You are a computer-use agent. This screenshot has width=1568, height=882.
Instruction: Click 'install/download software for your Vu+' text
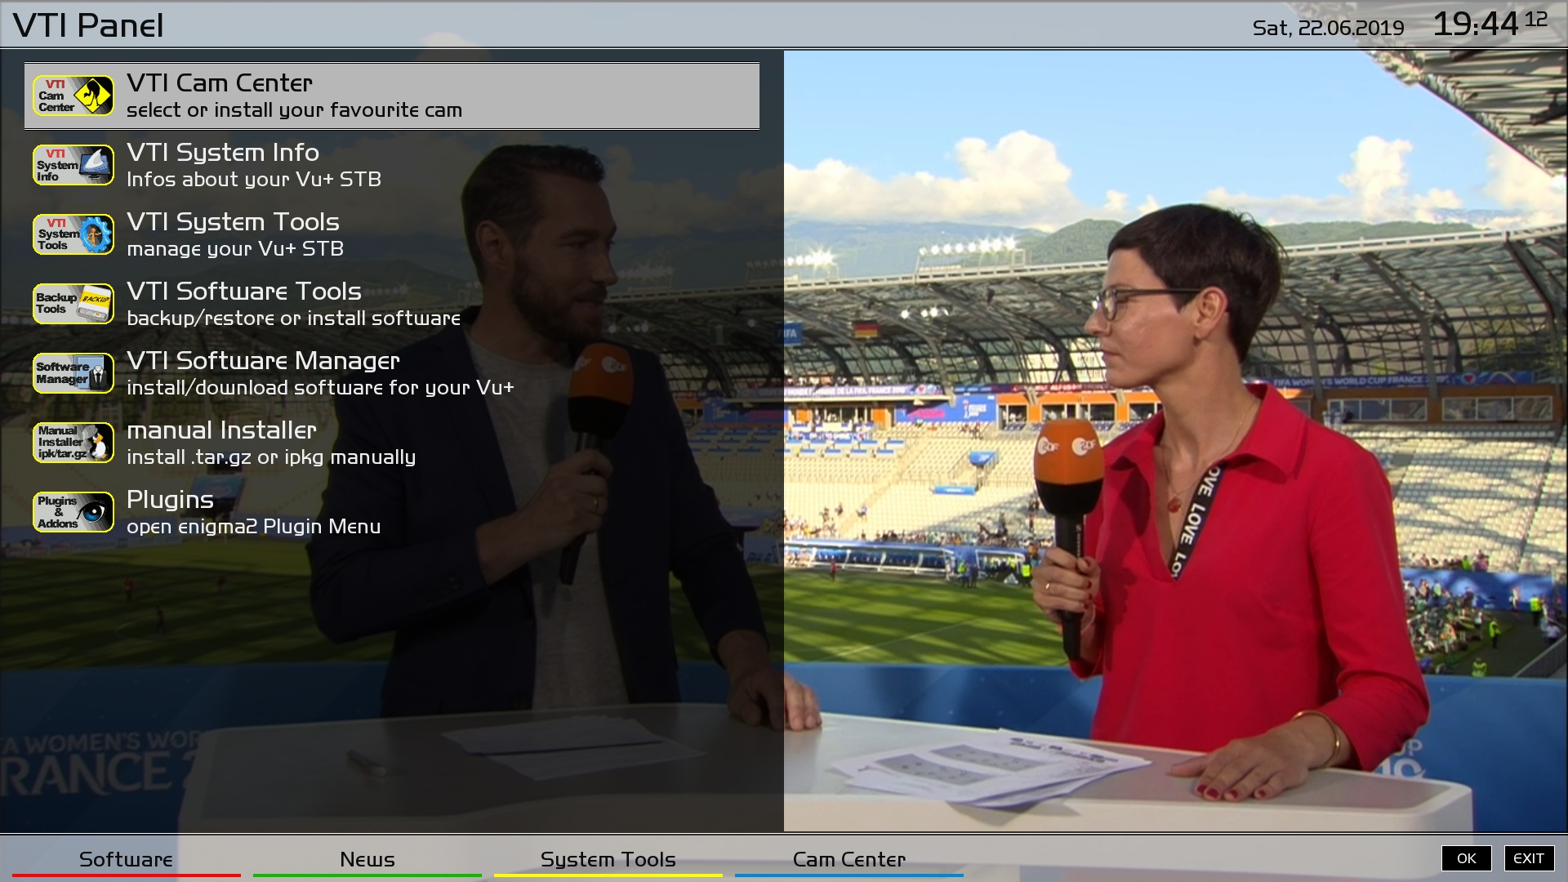320,388
